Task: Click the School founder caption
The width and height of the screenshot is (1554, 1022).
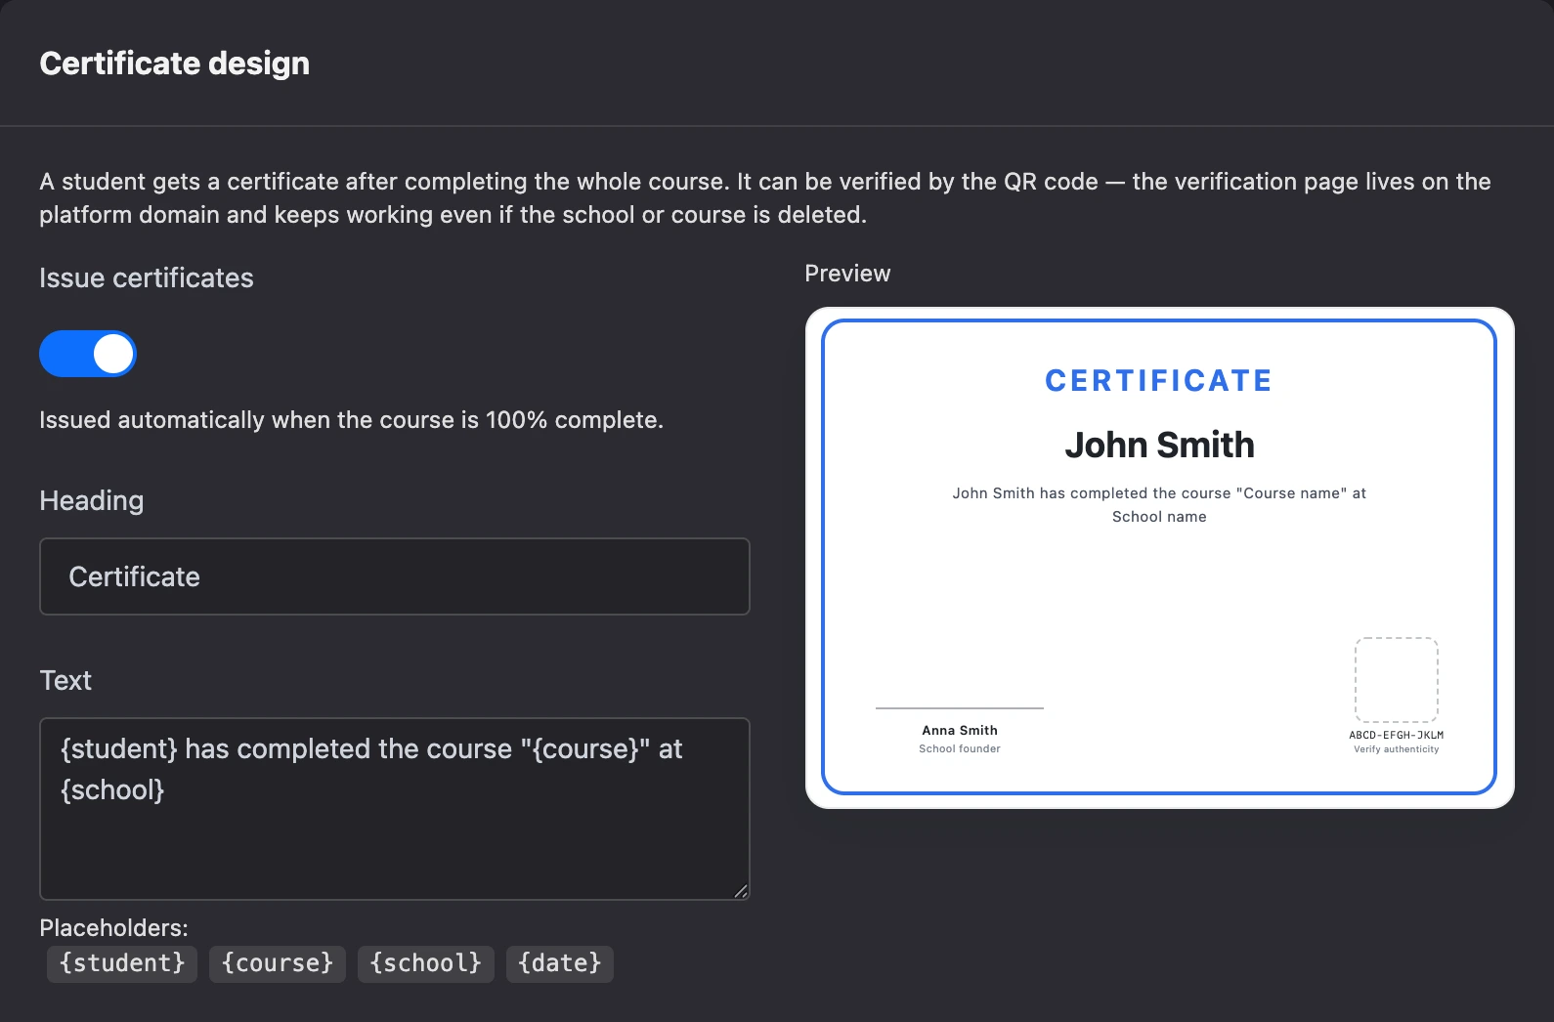Action: (x=960, y=748)
